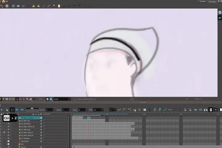
Task: Select the Colour-Card layer
Action: 25,141
